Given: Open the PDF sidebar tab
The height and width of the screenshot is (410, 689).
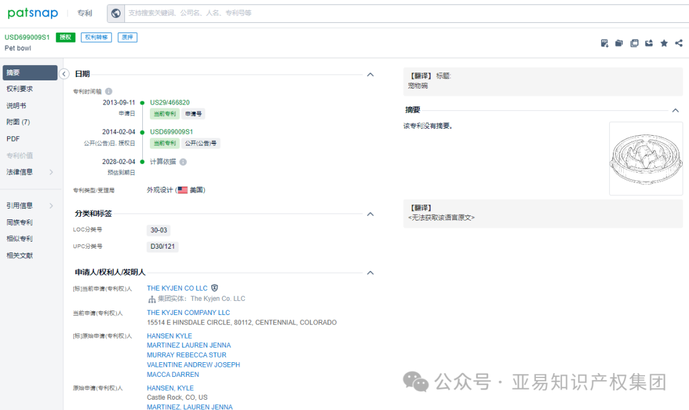Looking at the screenshot, I should click(x=13, y=139).
